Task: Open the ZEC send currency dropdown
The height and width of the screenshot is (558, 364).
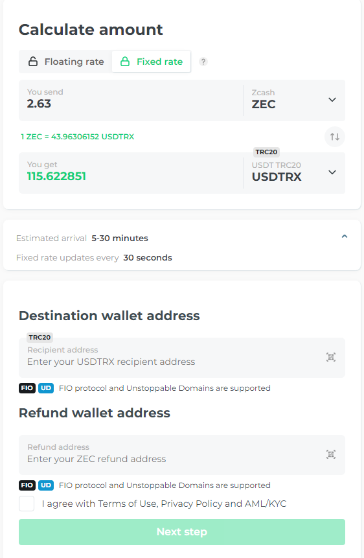Action: pos(294,100)
